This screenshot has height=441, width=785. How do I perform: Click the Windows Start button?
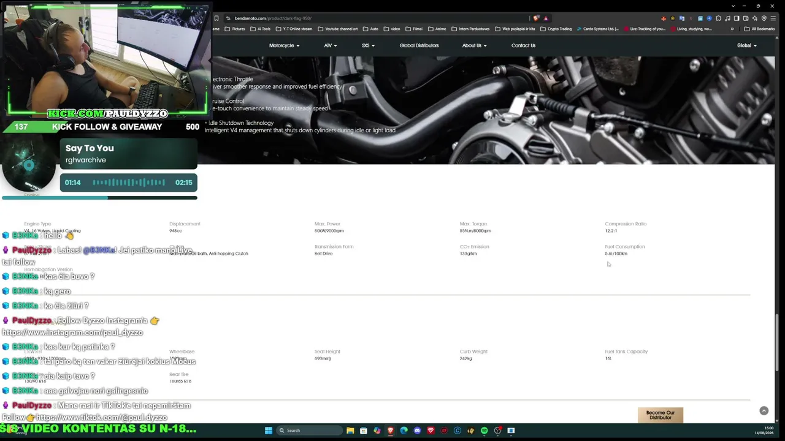tap(268, 431)
